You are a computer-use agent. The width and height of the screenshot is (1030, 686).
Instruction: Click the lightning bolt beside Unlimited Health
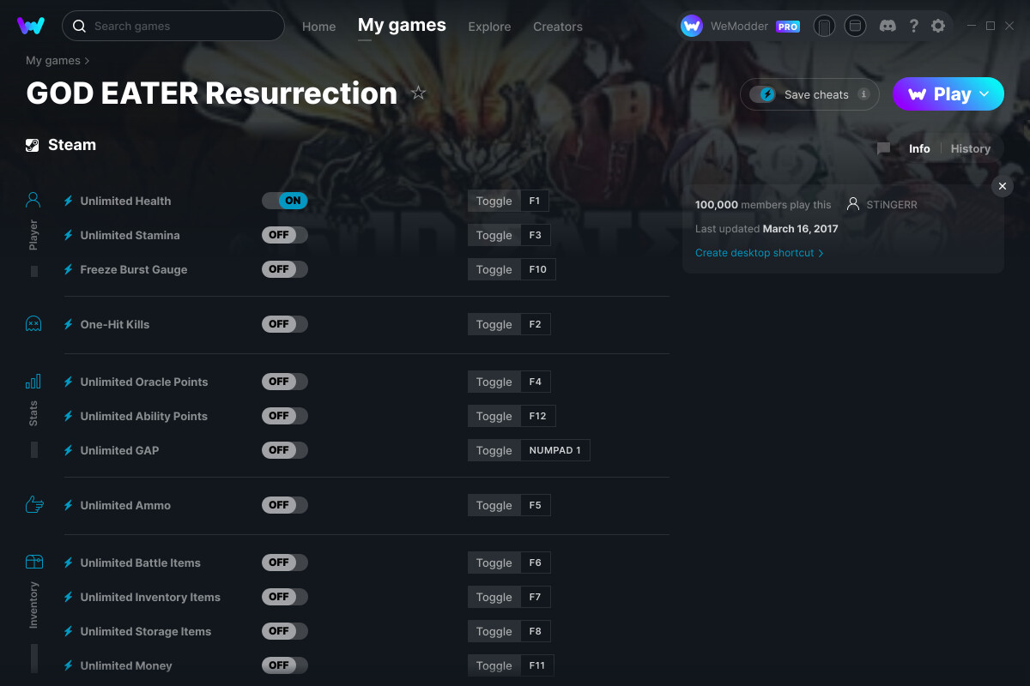point(69,201)
